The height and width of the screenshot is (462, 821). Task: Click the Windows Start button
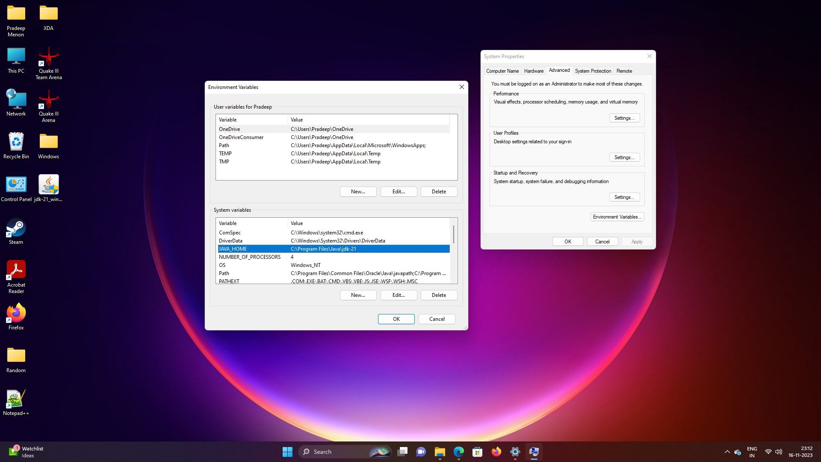pos(287,452)
